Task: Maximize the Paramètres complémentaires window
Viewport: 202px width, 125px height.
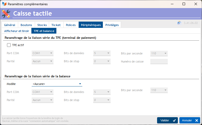Action: (x=184, y=4)
